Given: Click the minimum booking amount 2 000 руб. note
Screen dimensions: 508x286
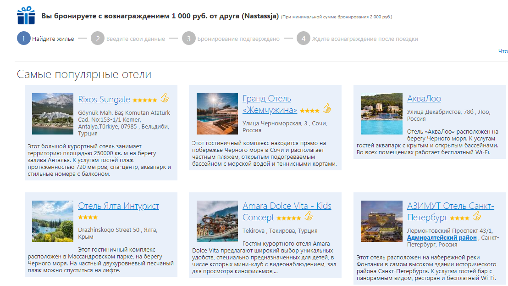Looking at the screenshot, I should pyautogui.click(x=336, y=17).
